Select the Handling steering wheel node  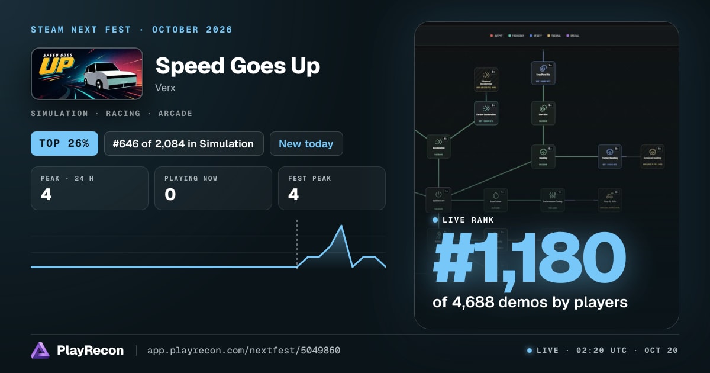point(543,156)
